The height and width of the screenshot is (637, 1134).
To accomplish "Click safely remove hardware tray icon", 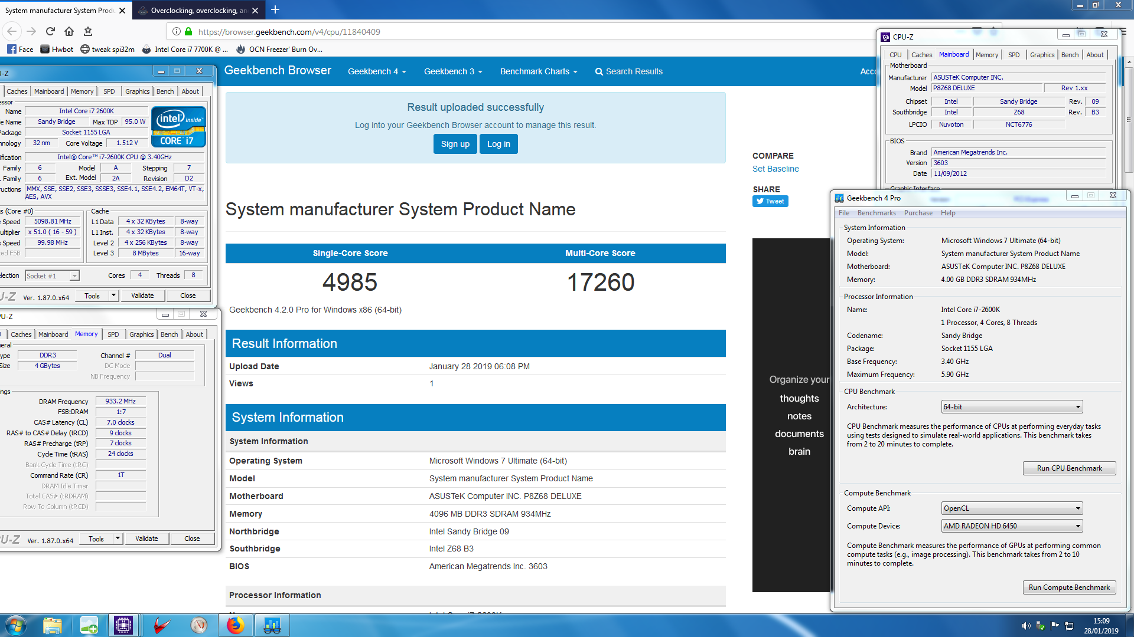I will [1040, 626].
